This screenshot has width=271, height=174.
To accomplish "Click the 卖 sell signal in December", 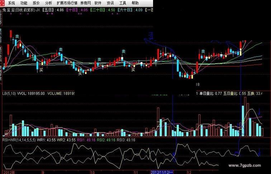I will pyautogui.click(x=203, y=51).
